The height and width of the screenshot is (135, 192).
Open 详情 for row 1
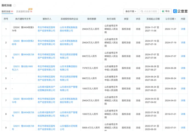coord(183,29)
